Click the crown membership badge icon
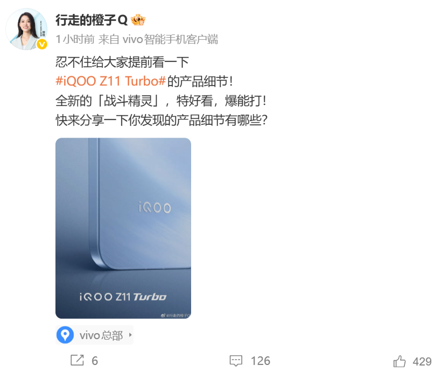 click(x=138, y=20)
